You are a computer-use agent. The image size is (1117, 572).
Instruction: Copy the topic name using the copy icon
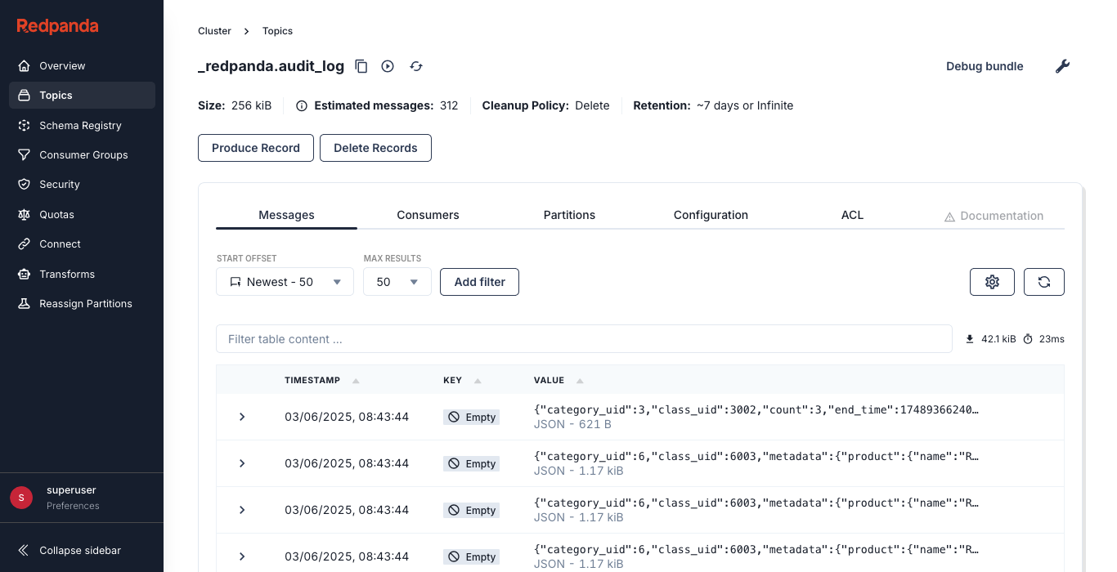click(x=361, y=66)
